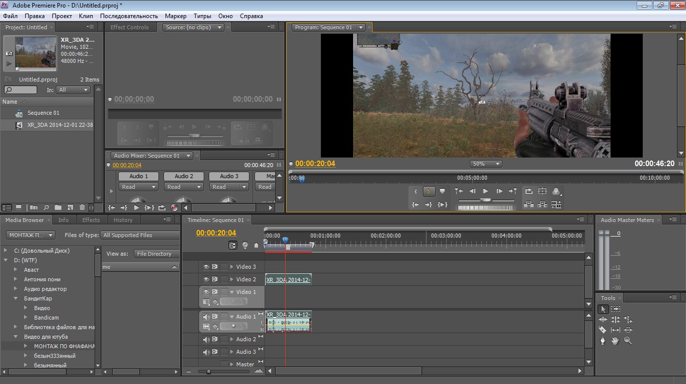The image size is (686, 384).
Task: Expand the БандитКар folder
Action: coord(16,298)
